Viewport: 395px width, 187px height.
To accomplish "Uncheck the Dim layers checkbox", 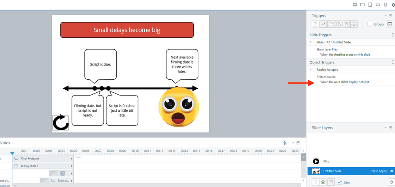I will pos(339,182).
